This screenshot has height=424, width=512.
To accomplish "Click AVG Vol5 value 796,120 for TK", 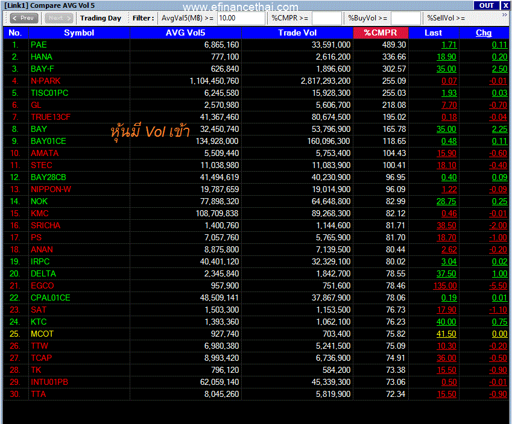I will [225, 370].
